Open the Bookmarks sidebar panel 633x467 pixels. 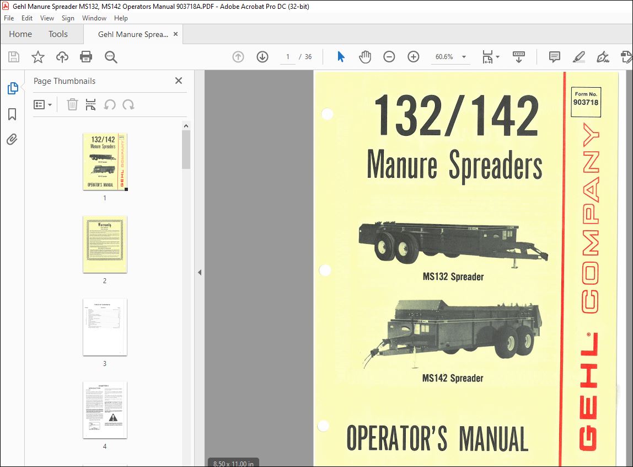(12, 114)
